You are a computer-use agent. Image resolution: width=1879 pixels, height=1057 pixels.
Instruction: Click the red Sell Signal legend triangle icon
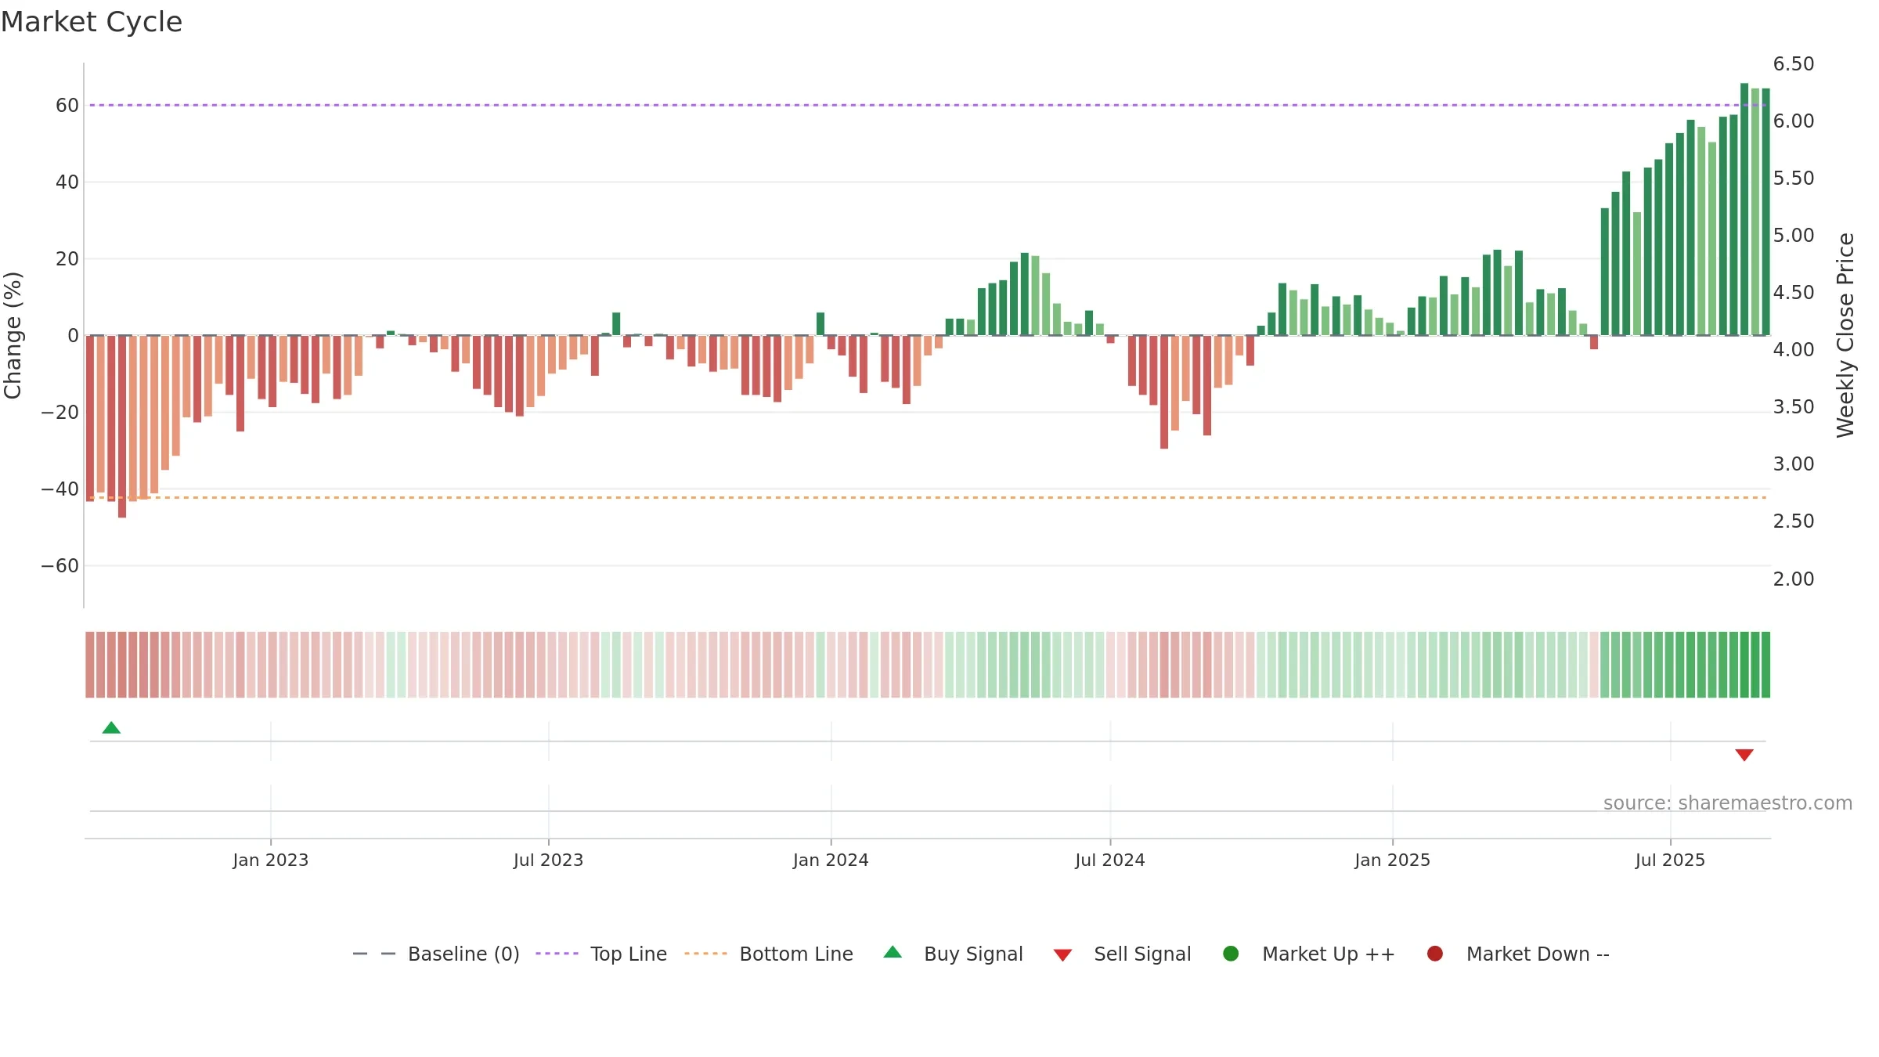pyautogui.click(x=1062, y=955)
